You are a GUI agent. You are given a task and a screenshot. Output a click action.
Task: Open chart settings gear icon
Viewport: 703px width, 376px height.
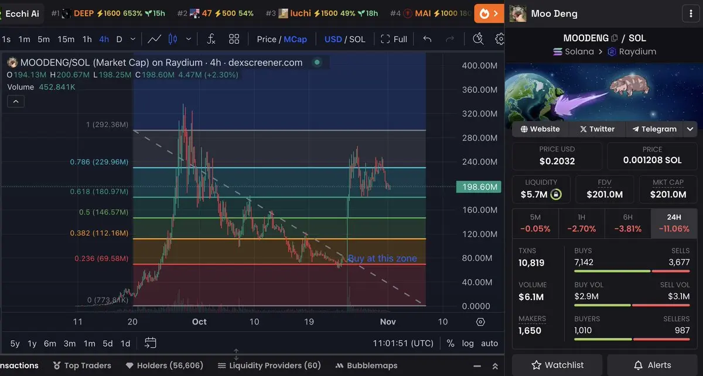pyautogui.click(x=500, y=39)
